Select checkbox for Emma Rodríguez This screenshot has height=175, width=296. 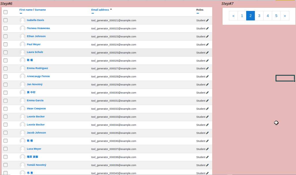(5, 68)
